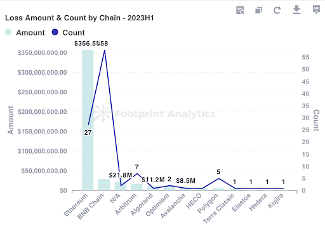Select the Arbitrum amount bar
Image resolution: width=325 pixels, height=234 pixels.
pos(136,187)
